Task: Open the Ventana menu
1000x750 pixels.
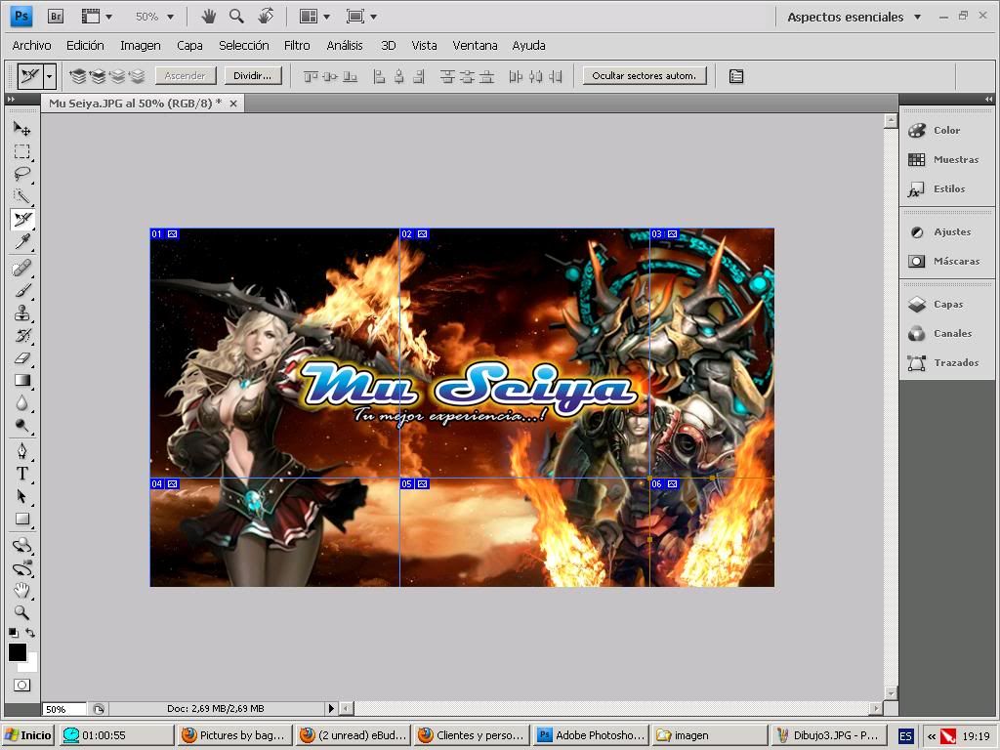Action: coord(475,45)
